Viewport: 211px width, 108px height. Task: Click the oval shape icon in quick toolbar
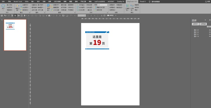click(x=53, y=15)
